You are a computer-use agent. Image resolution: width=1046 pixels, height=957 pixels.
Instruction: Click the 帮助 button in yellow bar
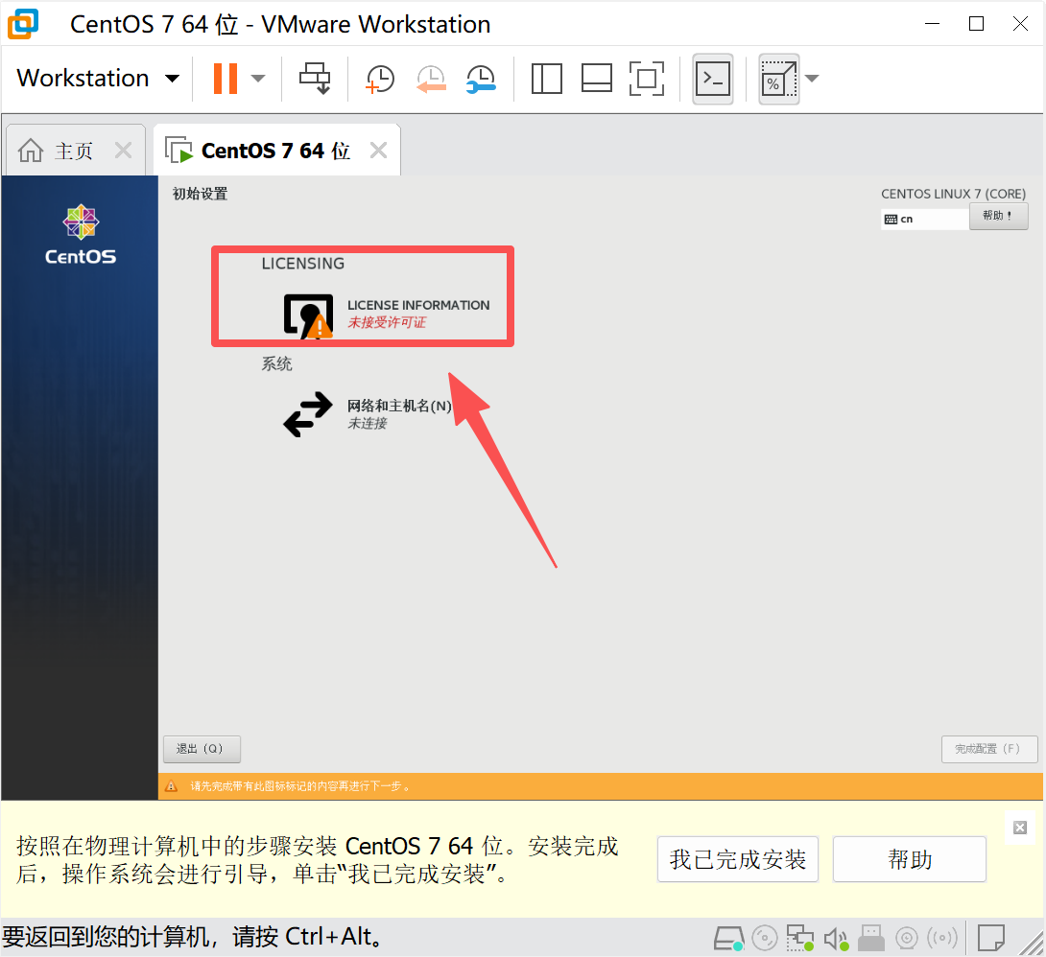(x=910, y=859)
